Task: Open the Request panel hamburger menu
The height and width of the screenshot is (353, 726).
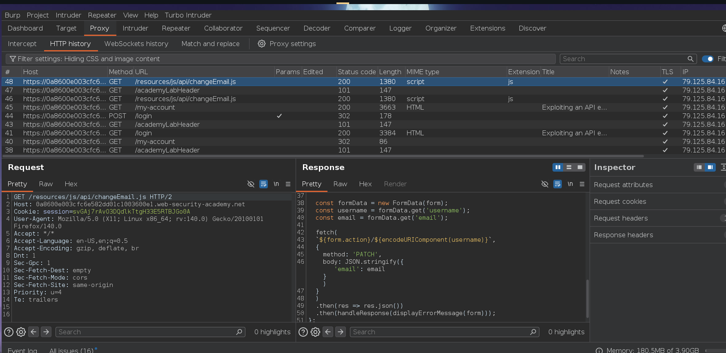Action: 288,184
